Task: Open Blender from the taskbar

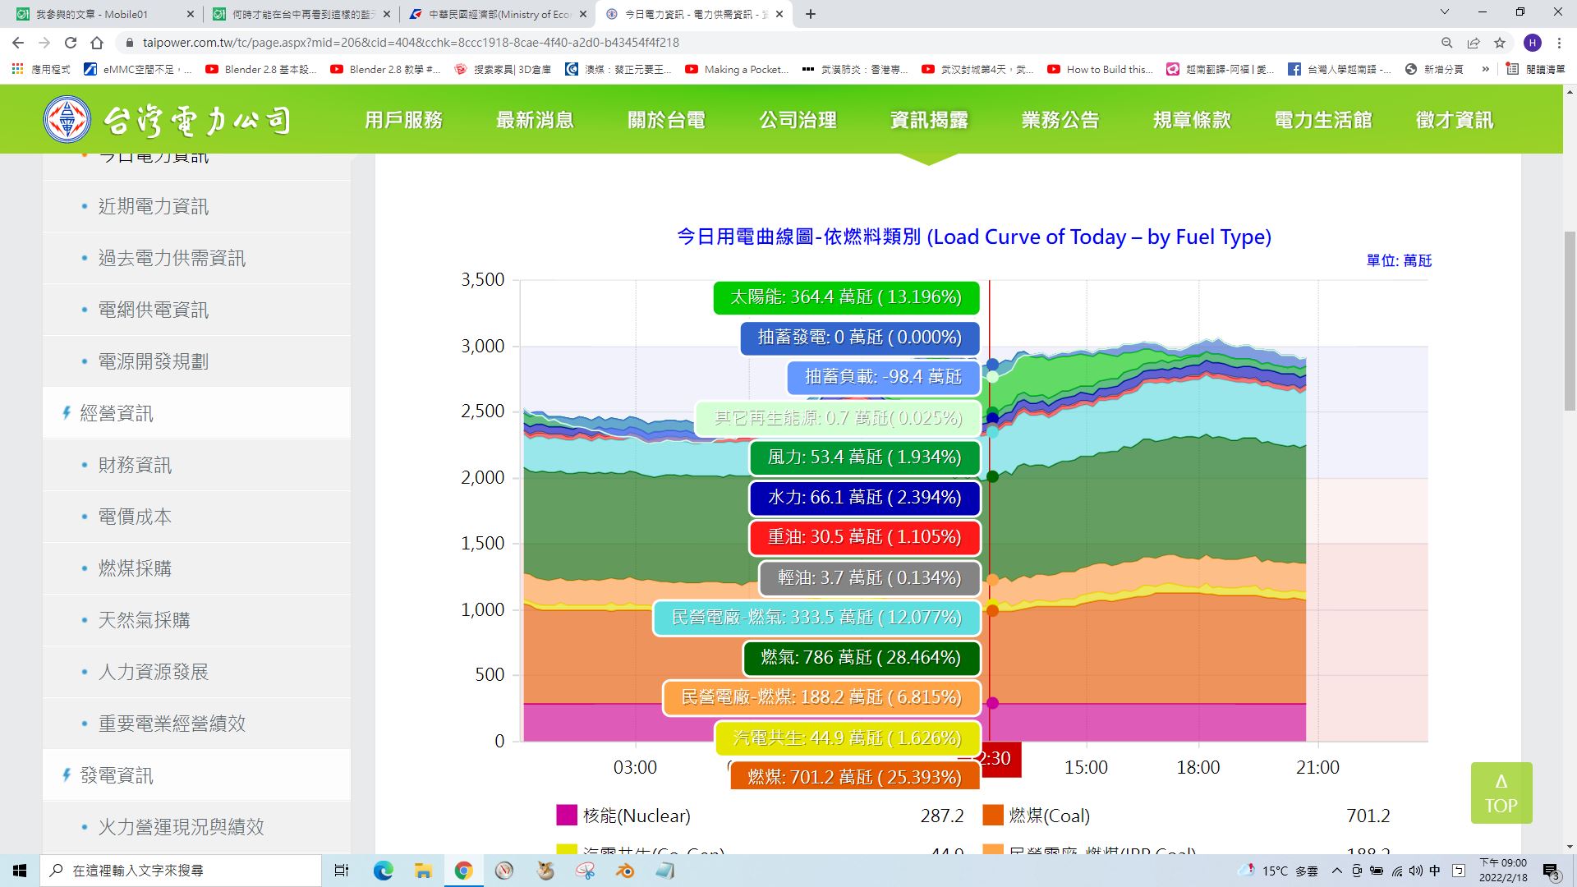Action: click(626, 871)
